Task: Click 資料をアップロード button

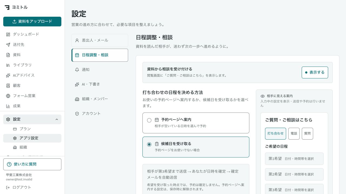Action: pos(32,22)
